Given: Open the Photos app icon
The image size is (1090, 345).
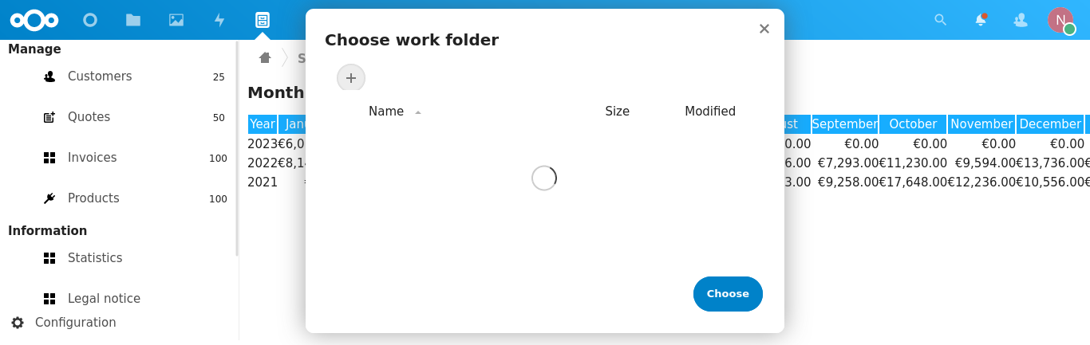Looking at the screenshot, I should pyautogui.click(x=176, y=20).
